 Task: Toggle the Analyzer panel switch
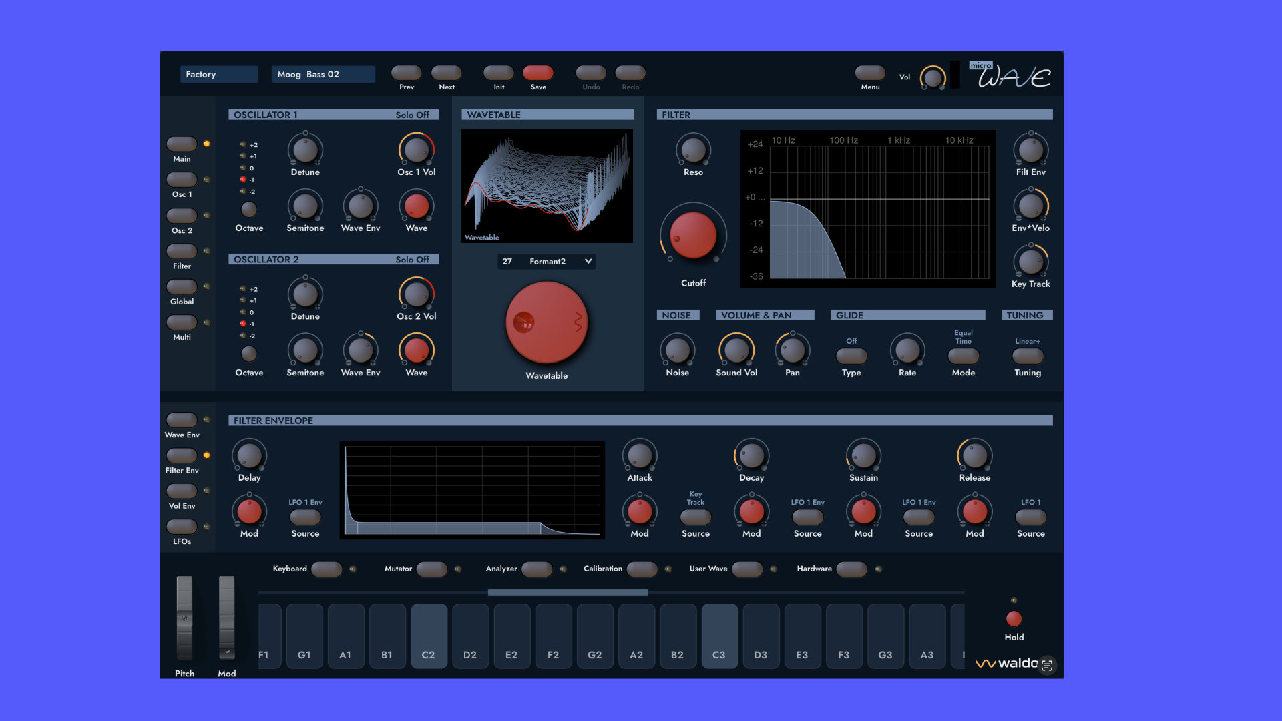point(537,569)
